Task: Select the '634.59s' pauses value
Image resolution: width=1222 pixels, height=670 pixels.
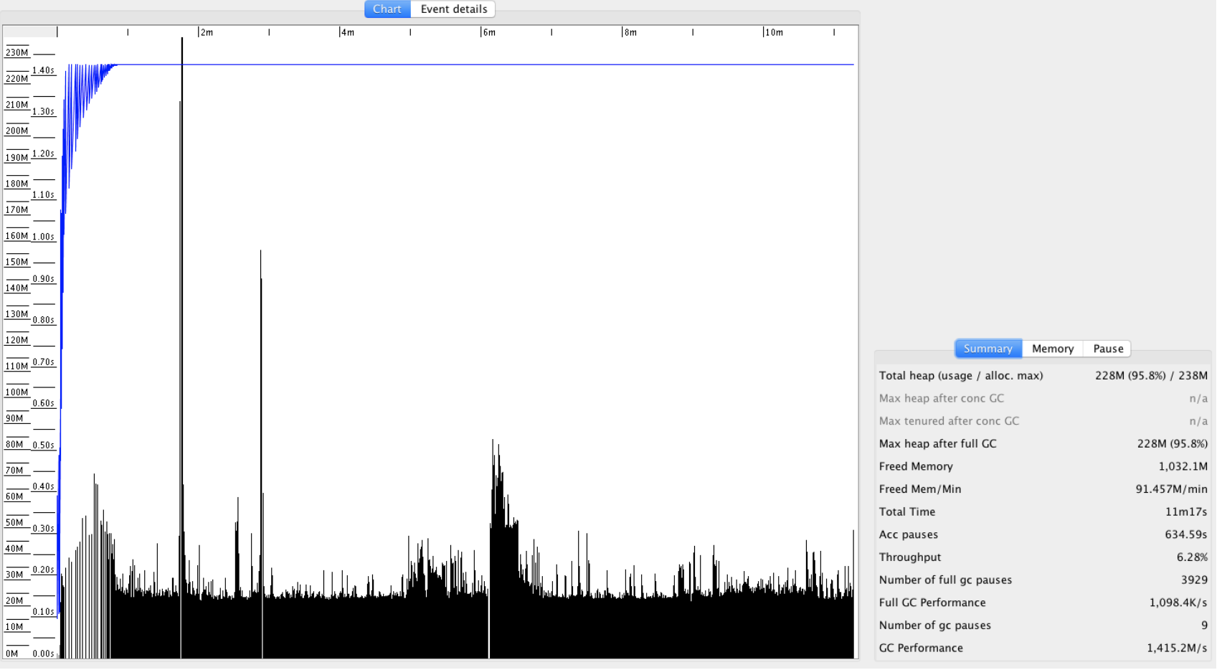Action: point(1186,534)
